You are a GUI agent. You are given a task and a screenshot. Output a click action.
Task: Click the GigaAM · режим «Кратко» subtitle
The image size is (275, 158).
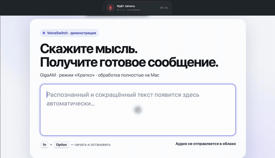coord(99,75)
